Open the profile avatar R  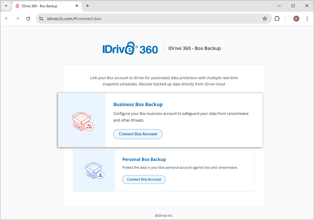point(296,19)
